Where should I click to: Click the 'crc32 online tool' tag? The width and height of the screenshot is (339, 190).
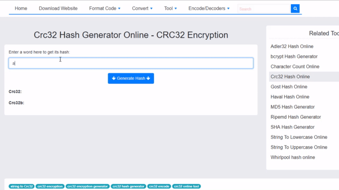click(x=186, y=186)
